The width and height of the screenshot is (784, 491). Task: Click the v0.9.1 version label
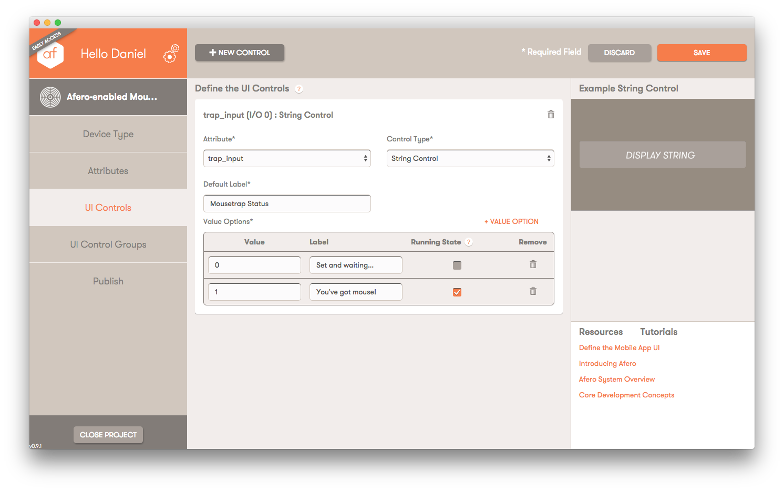pos(36,446)
